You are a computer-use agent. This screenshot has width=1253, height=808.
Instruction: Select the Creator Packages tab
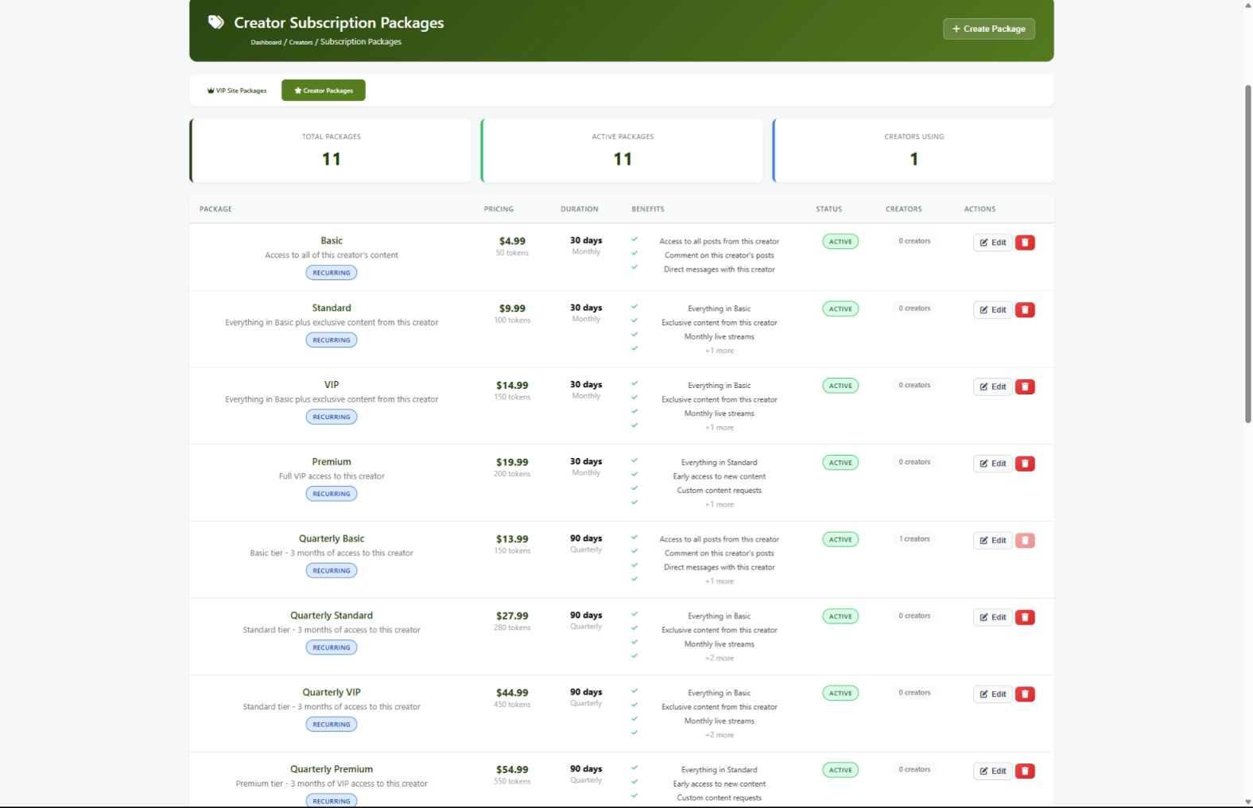tap(324, 91)
